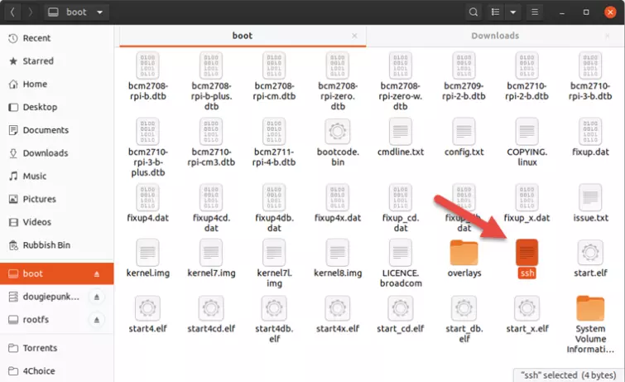Select the issue.txt file icon
Viewport: 625px width, 382px height.
(590, 197)
